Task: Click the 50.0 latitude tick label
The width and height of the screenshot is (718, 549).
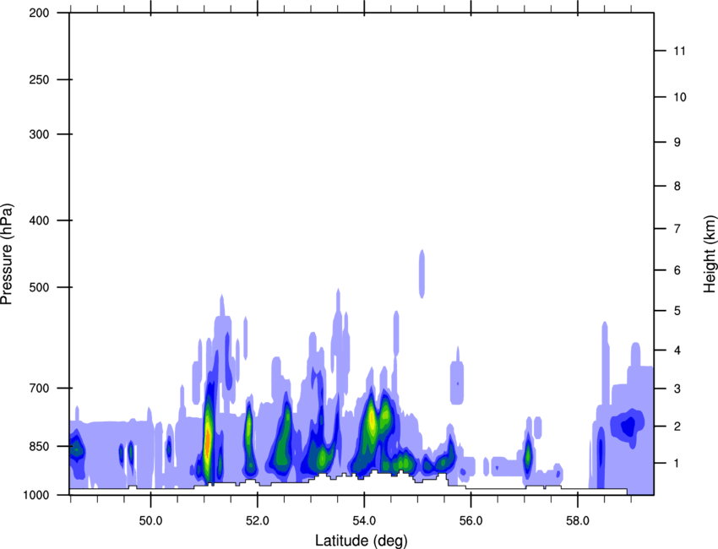Action: point(150,521)
